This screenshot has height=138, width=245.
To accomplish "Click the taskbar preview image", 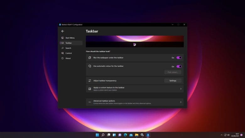I will tap(134, 41).
